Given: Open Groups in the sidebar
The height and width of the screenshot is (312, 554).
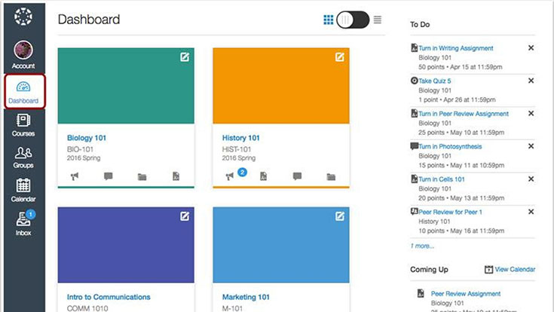Looking at the screenshot, I should coord(23,157).
